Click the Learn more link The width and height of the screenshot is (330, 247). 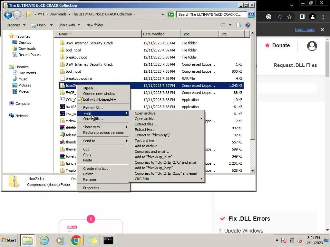[304, 30]
